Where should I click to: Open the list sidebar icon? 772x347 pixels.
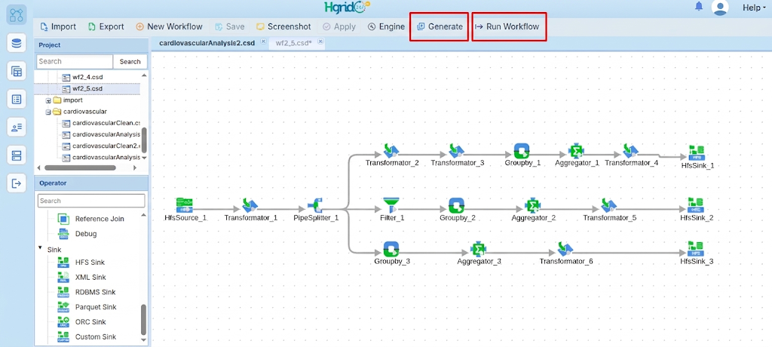point(17,99)
